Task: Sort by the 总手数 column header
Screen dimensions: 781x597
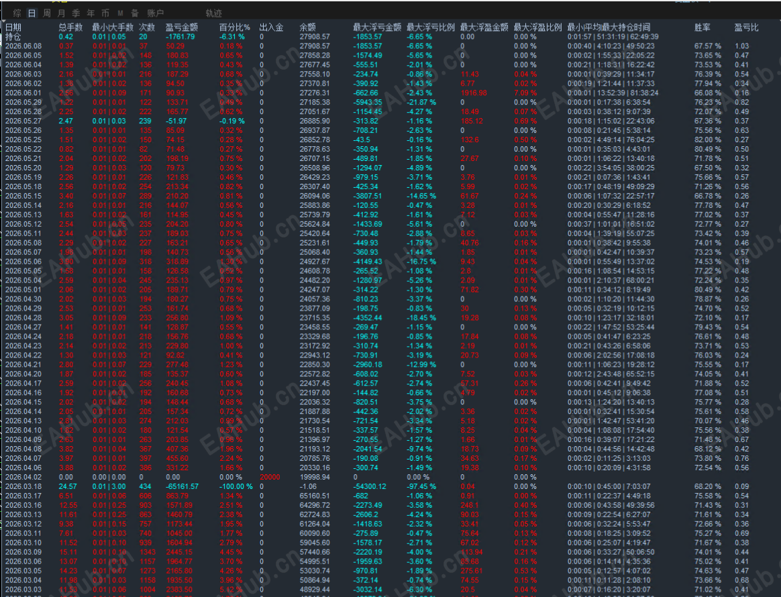Action: coord(70,28)
